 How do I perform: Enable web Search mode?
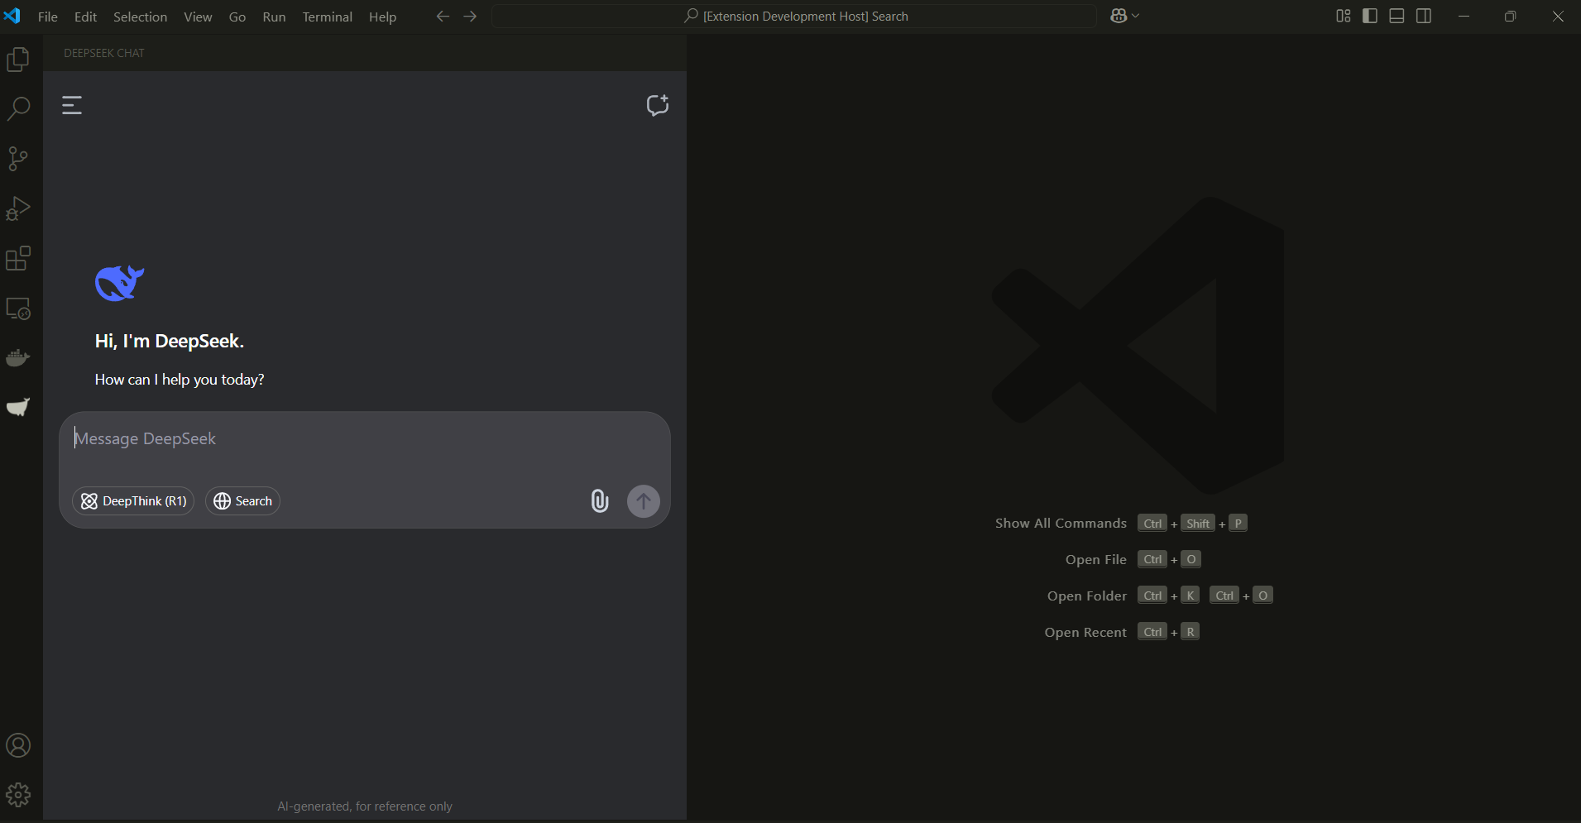(x=242, y=501)
